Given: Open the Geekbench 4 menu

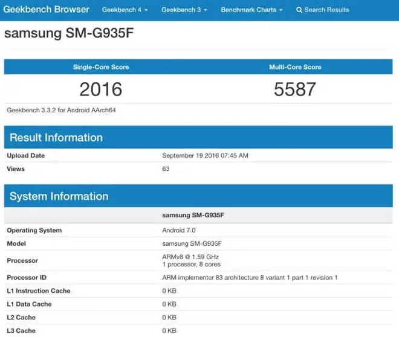Looking at the screenshot, I should (x=125, y=10).
